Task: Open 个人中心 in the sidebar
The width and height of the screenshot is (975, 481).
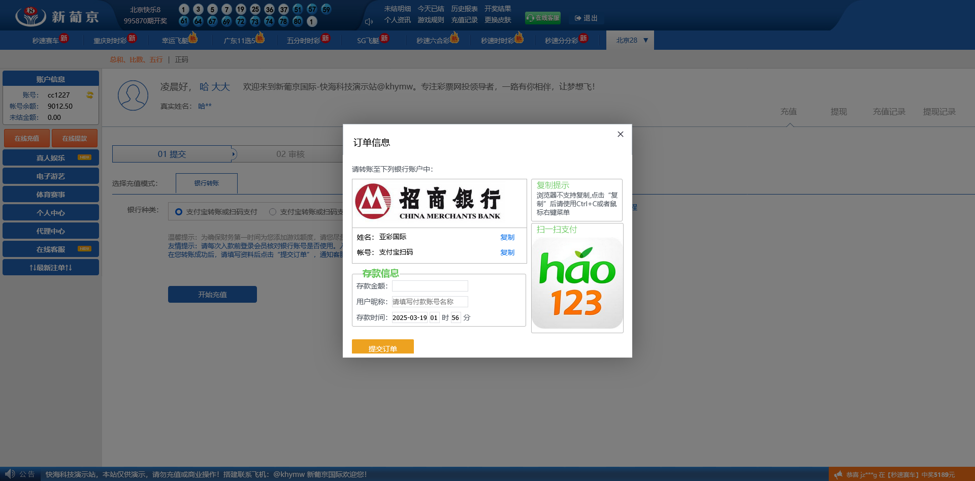Action: point(51,212)
